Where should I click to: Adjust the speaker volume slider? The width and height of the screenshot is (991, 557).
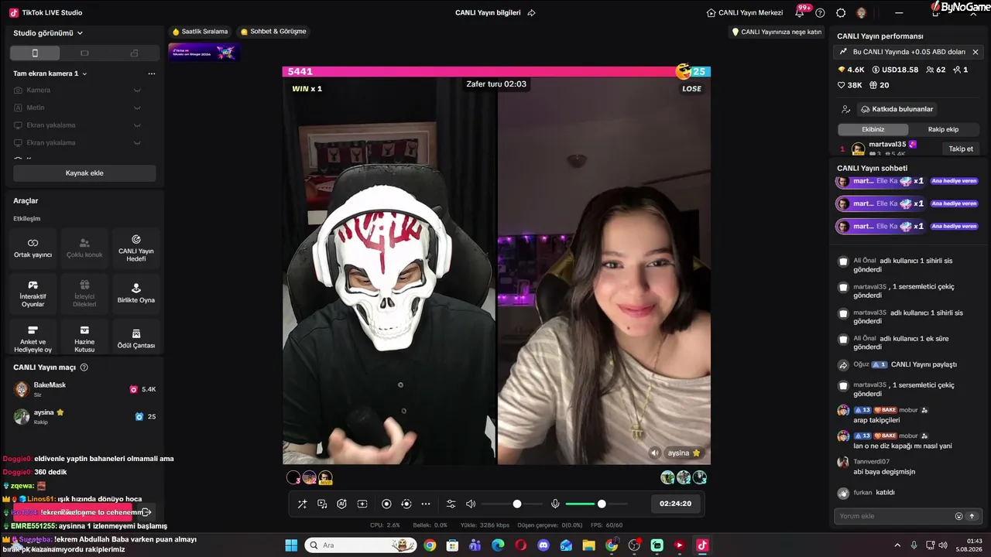pyautogui.click(x=512, y=504)
